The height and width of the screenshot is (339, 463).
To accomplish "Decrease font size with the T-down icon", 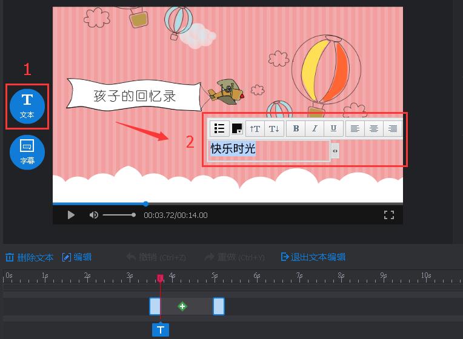I will [x=273, y=128].
